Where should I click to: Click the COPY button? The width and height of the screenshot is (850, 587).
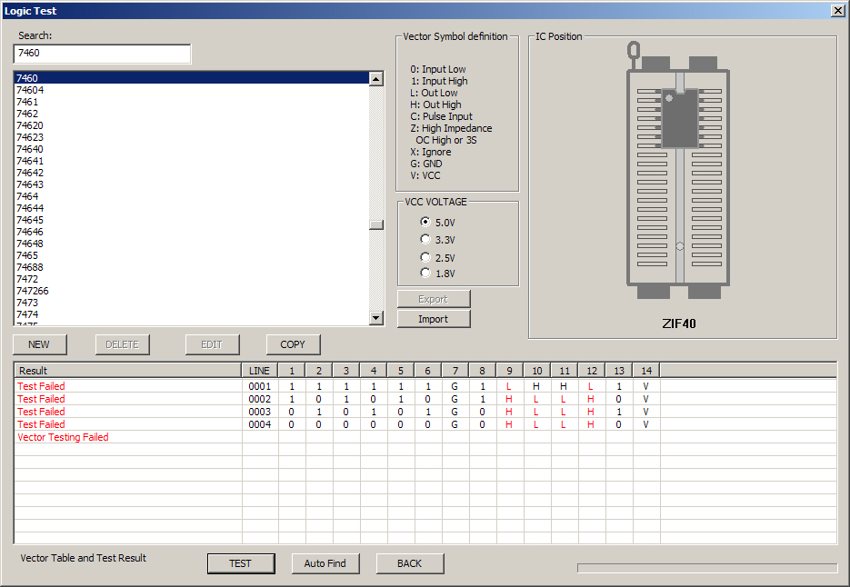pyautogui.click(x=293, y=344)
